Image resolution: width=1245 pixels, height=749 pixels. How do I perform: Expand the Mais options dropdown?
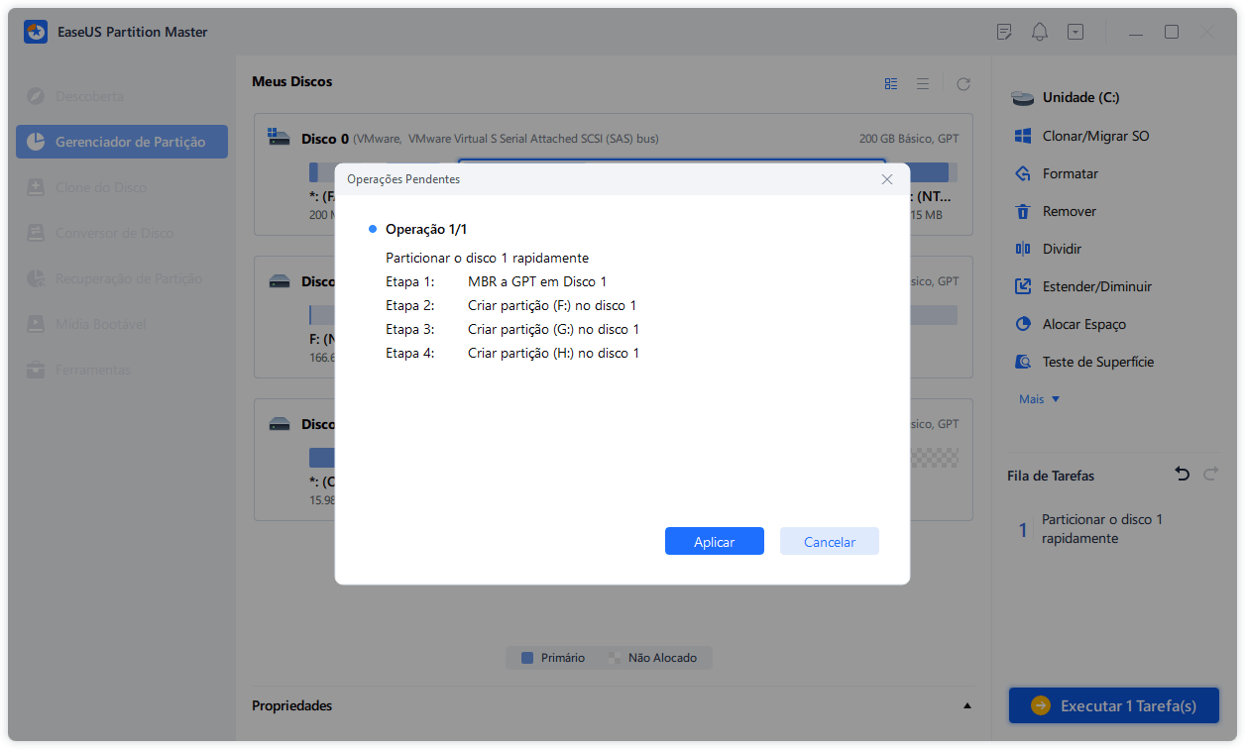1040,399
